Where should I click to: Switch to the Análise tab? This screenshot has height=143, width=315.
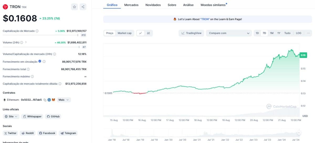pos(188,5)
